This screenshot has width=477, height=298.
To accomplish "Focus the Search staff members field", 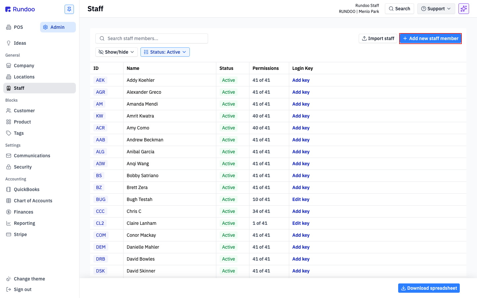I will coord(152,38).
